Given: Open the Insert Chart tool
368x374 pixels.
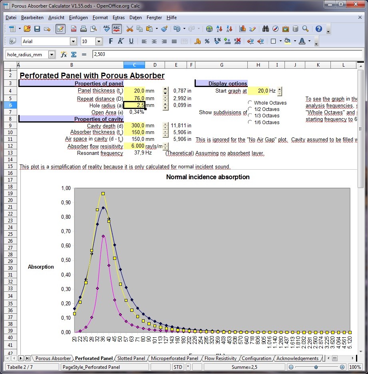Looking at the screenshot, I should [x=243, y=29].
